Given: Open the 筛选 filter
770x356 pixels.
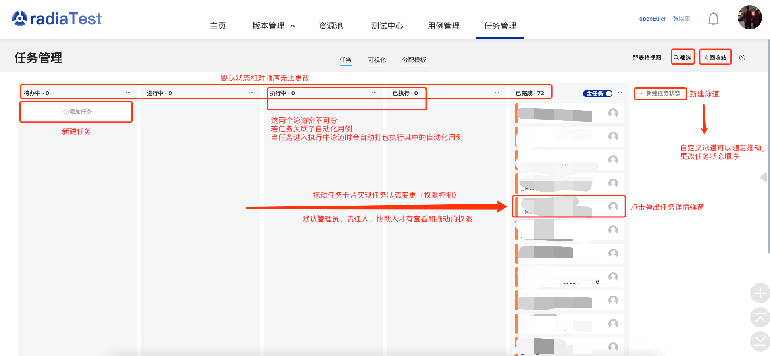Looking at the screenshot, I should pyautogui.click(x=682, y=58).
